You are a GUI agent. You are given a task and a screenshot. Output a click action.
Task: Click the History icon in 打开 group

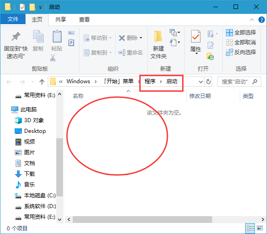210,56
